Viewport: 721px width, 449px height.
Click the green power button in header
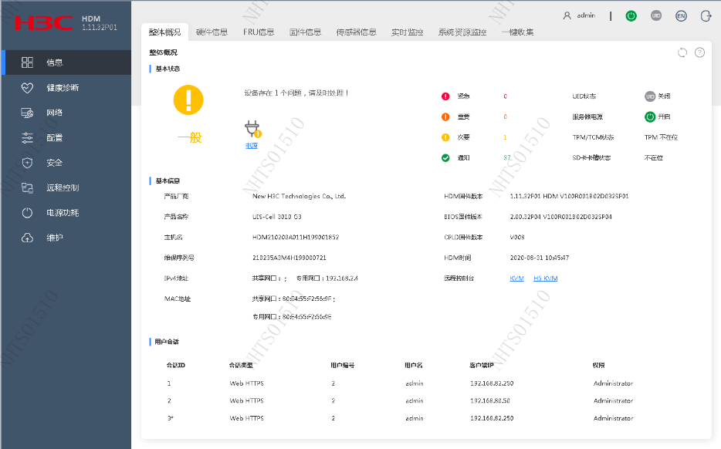(631, 16)
